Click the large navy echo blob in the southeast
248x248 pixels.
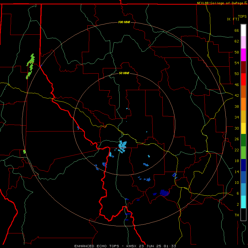pyautogui.click(x=165, y=193)
